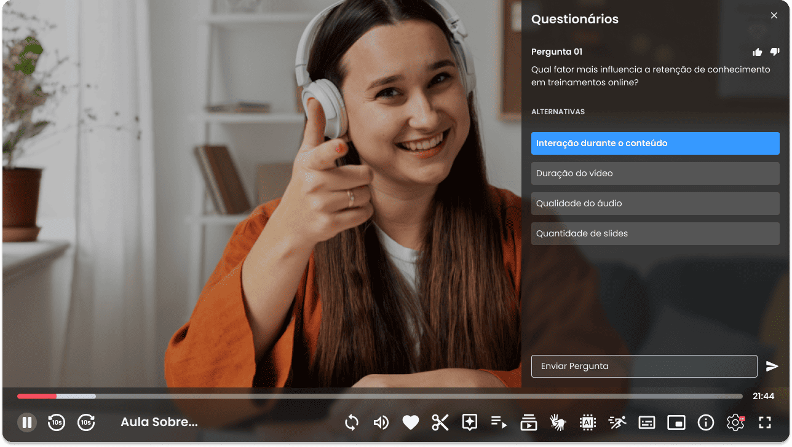The width and height of the screenshot is (792, 447).
Task: Open the scissors clip tool
Action: tap(440, 422)
